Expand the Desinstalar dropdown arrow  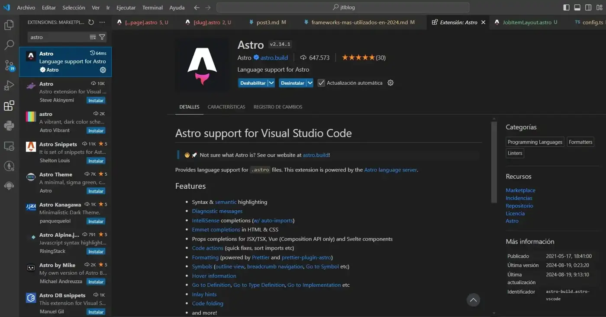tap(310, 83)
